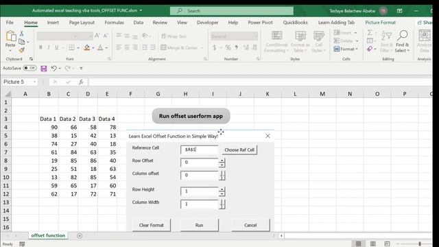Toggle Bold formatting button
The width and height of the screenshot is (439, 247).
tap(40, 47)
